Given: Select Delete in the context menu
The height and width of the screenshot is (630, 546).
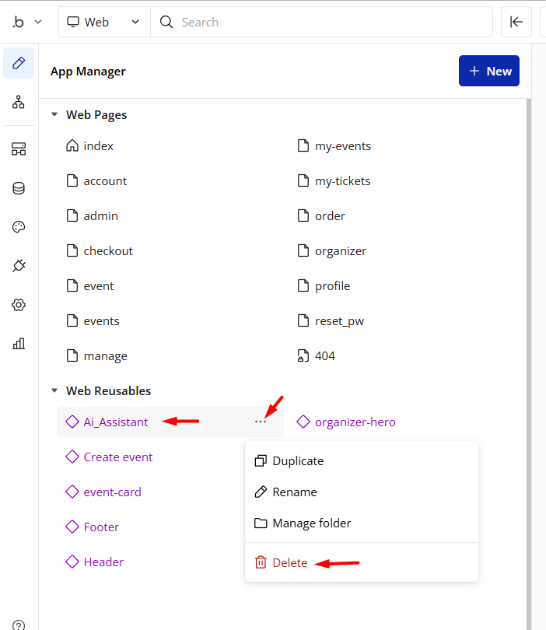Looking at the screenshot, I should click(289, 563).
